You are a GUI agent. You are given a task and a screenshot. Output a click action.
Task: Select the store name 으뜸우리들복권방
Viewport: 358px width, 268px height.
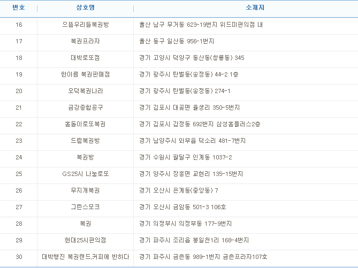click(x=86, y=25)
